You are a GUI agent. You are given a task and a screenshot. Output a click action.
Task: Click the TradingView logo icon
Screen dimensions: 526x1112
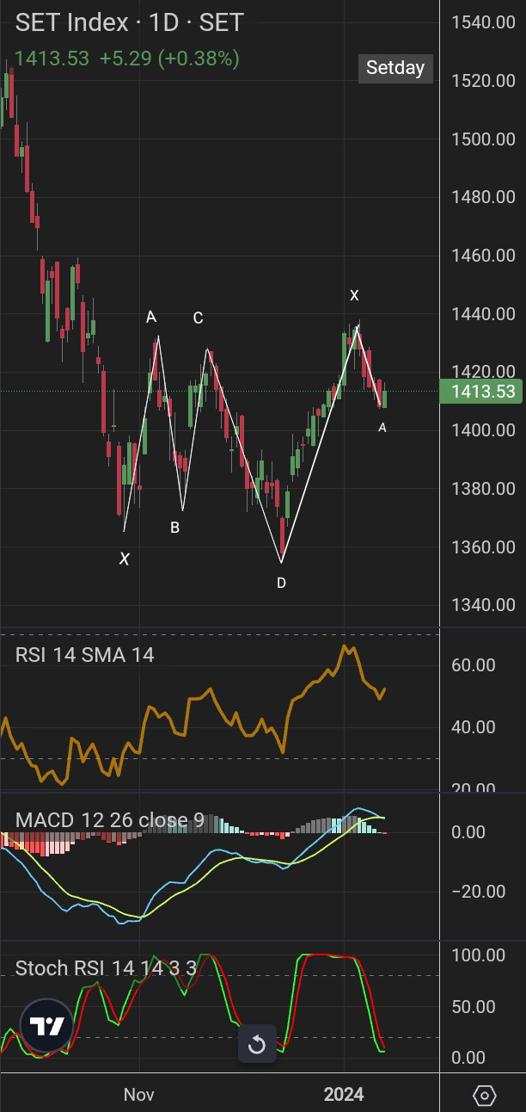[46, 1026]
